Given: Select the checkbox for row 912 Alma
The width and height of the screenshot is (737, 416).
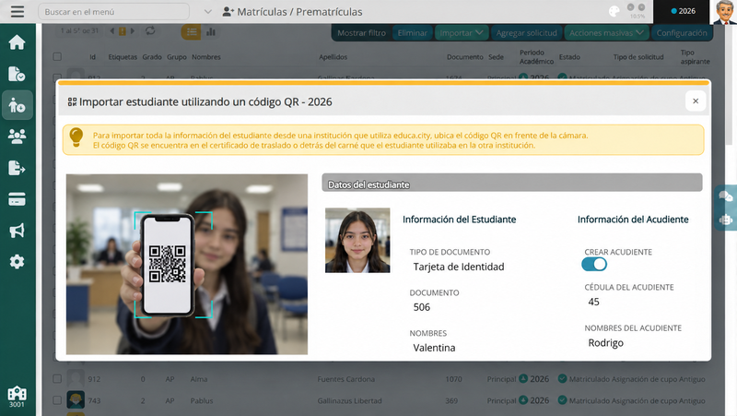Looking at the screenshot, I should coord(57,379).
